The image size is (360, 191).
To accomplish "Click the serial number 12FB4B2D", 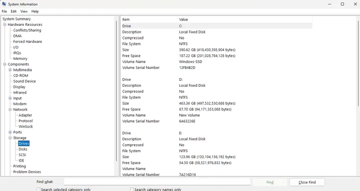I will coord(187,67).
